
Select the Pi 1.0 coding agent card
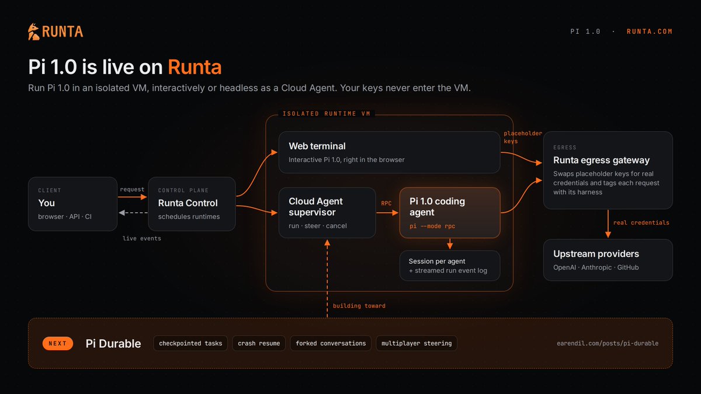pyautogui.click(x=450, y=212)
